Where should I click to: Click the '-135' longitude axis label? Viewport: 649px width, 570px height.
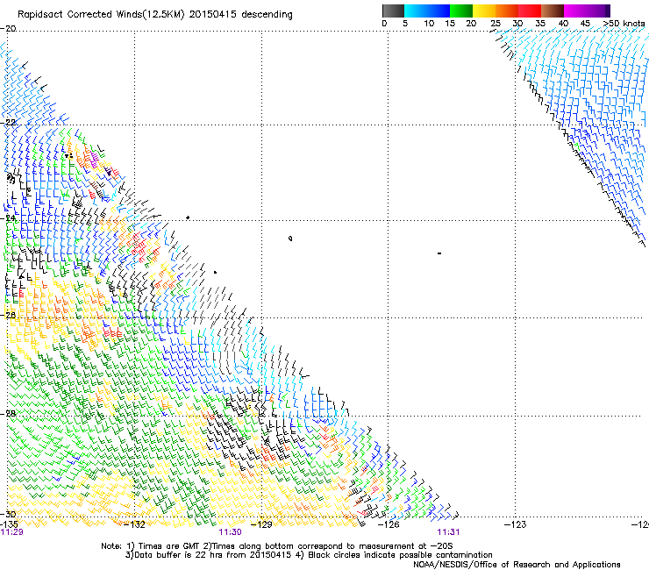[9, 524]
